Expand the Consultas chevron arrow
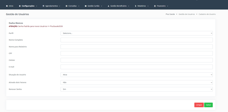Screen dimensions: 228x112 pos(79,6)
